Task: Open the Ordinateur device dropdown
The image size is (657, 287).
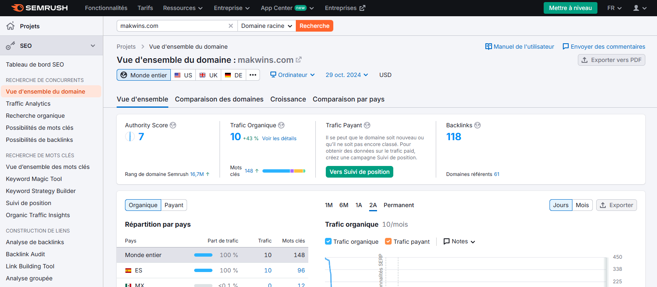Action: tap(292, 75)
